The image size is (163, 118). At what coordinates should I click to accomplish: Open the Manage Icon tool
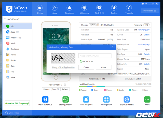[x=106, y=99]
